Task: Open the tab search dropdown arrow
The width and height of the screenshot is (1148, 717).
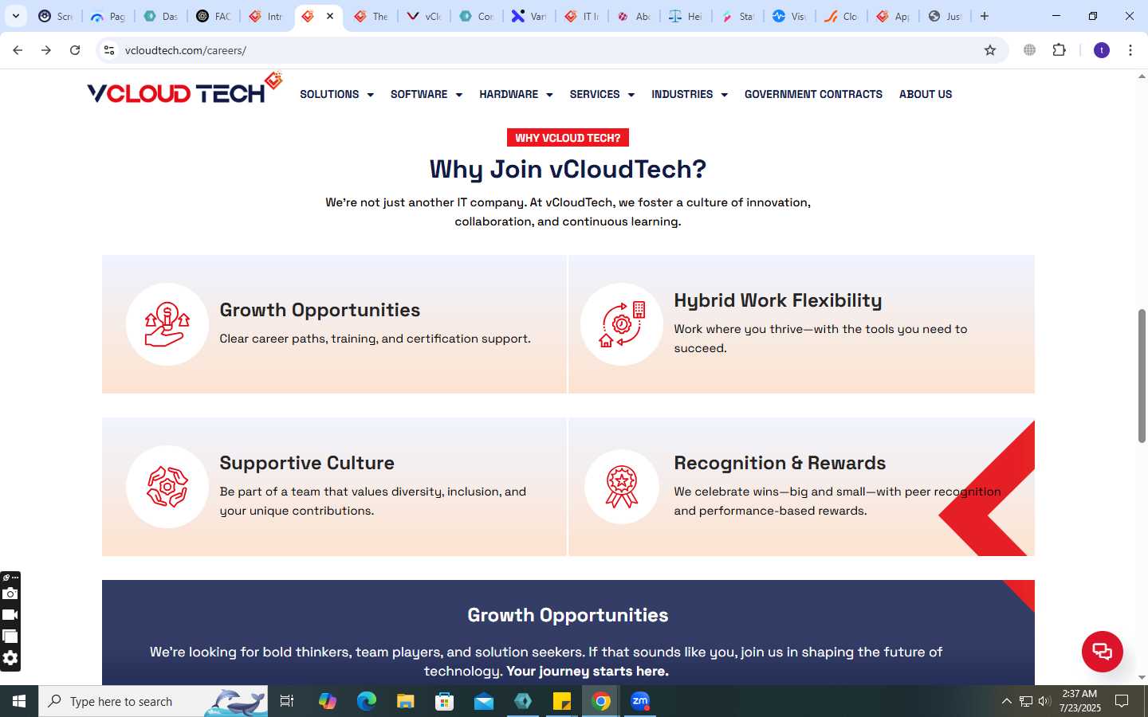Action: point(16,16)
